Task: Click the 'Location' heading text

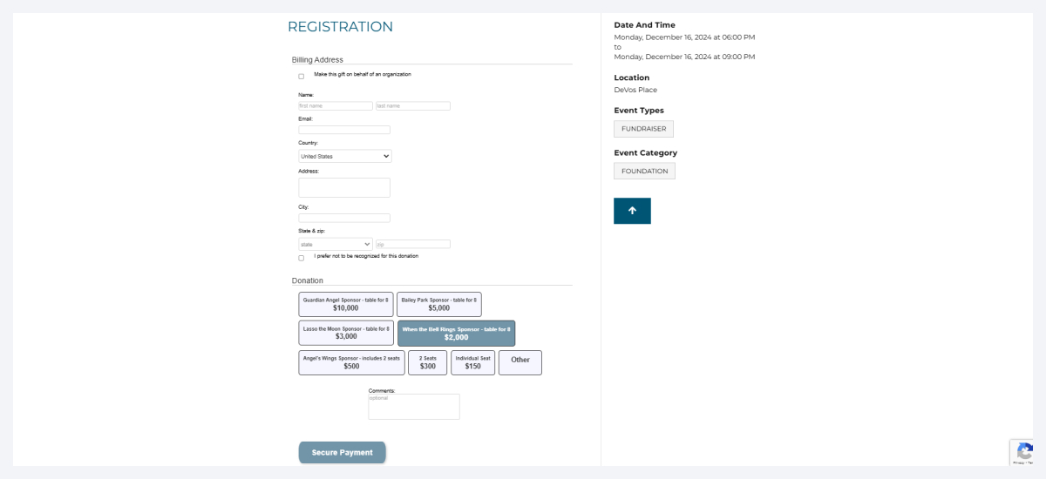Action: [x=632, y=78]
